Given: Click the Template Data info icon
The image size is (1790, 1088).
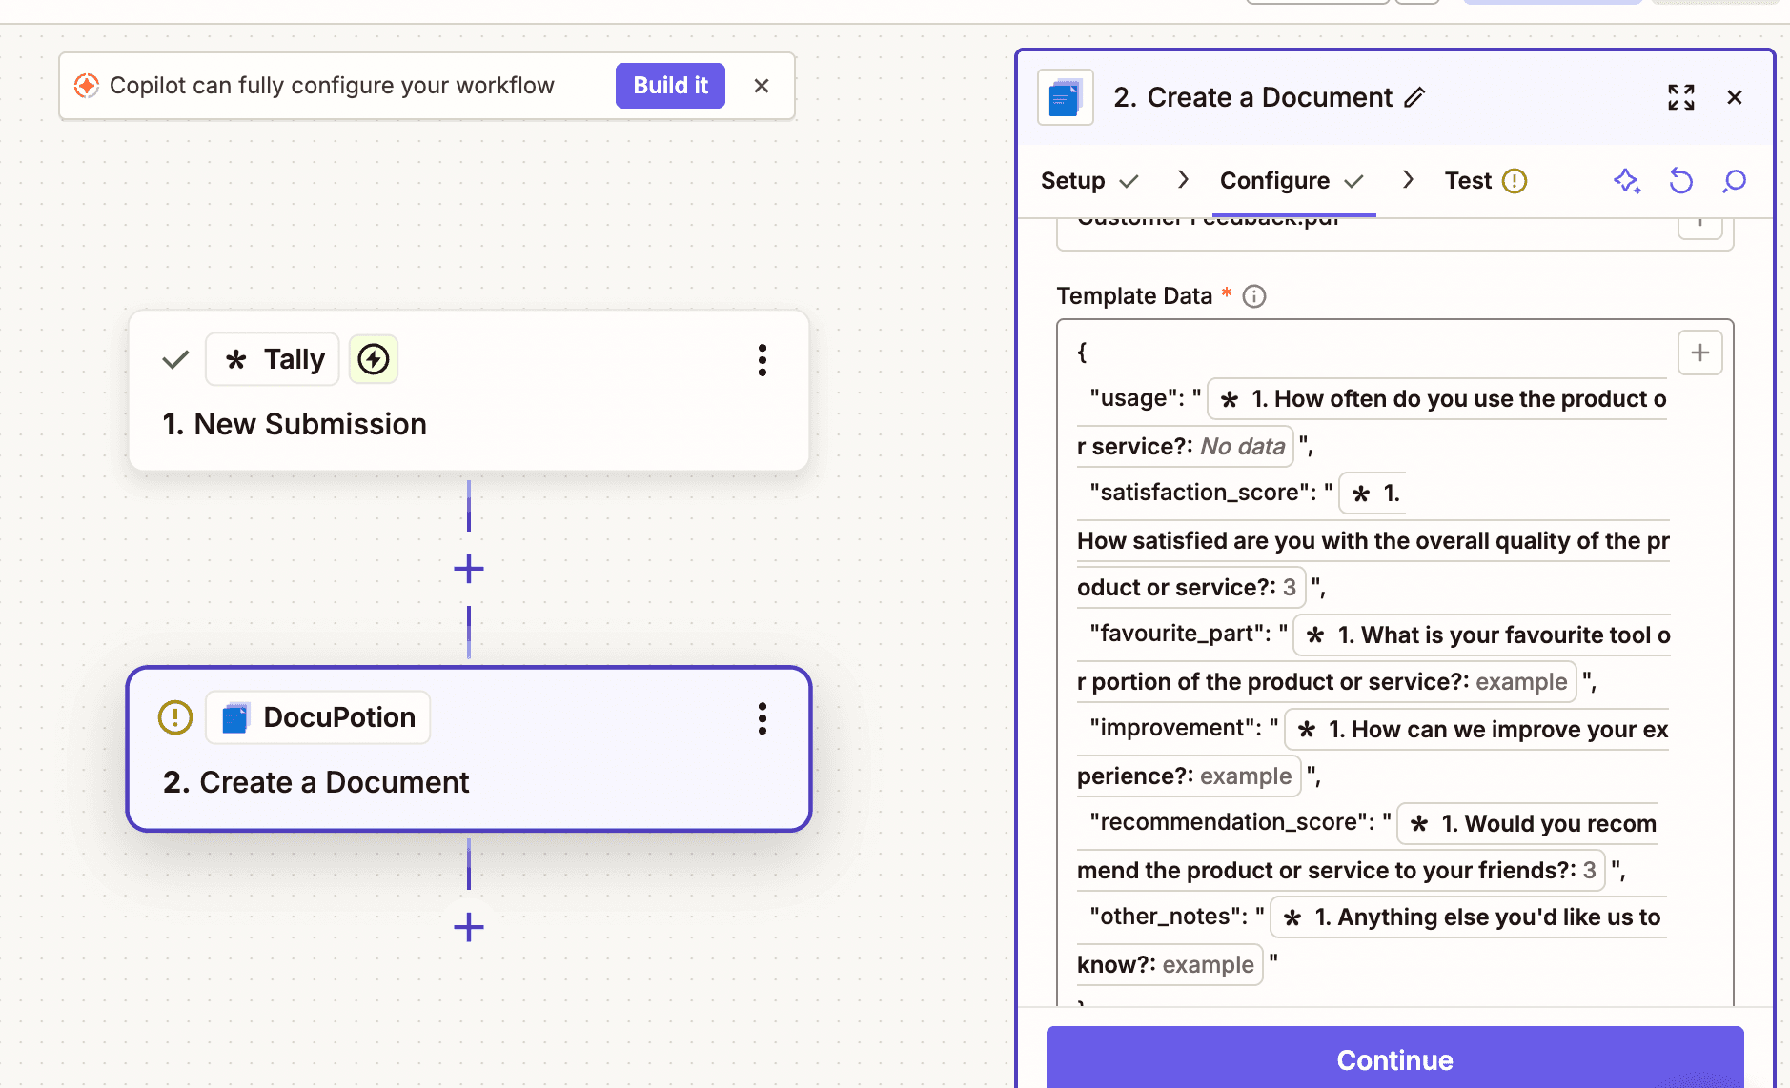Looking at the screenshot, I should click(x=1254, y=296).
